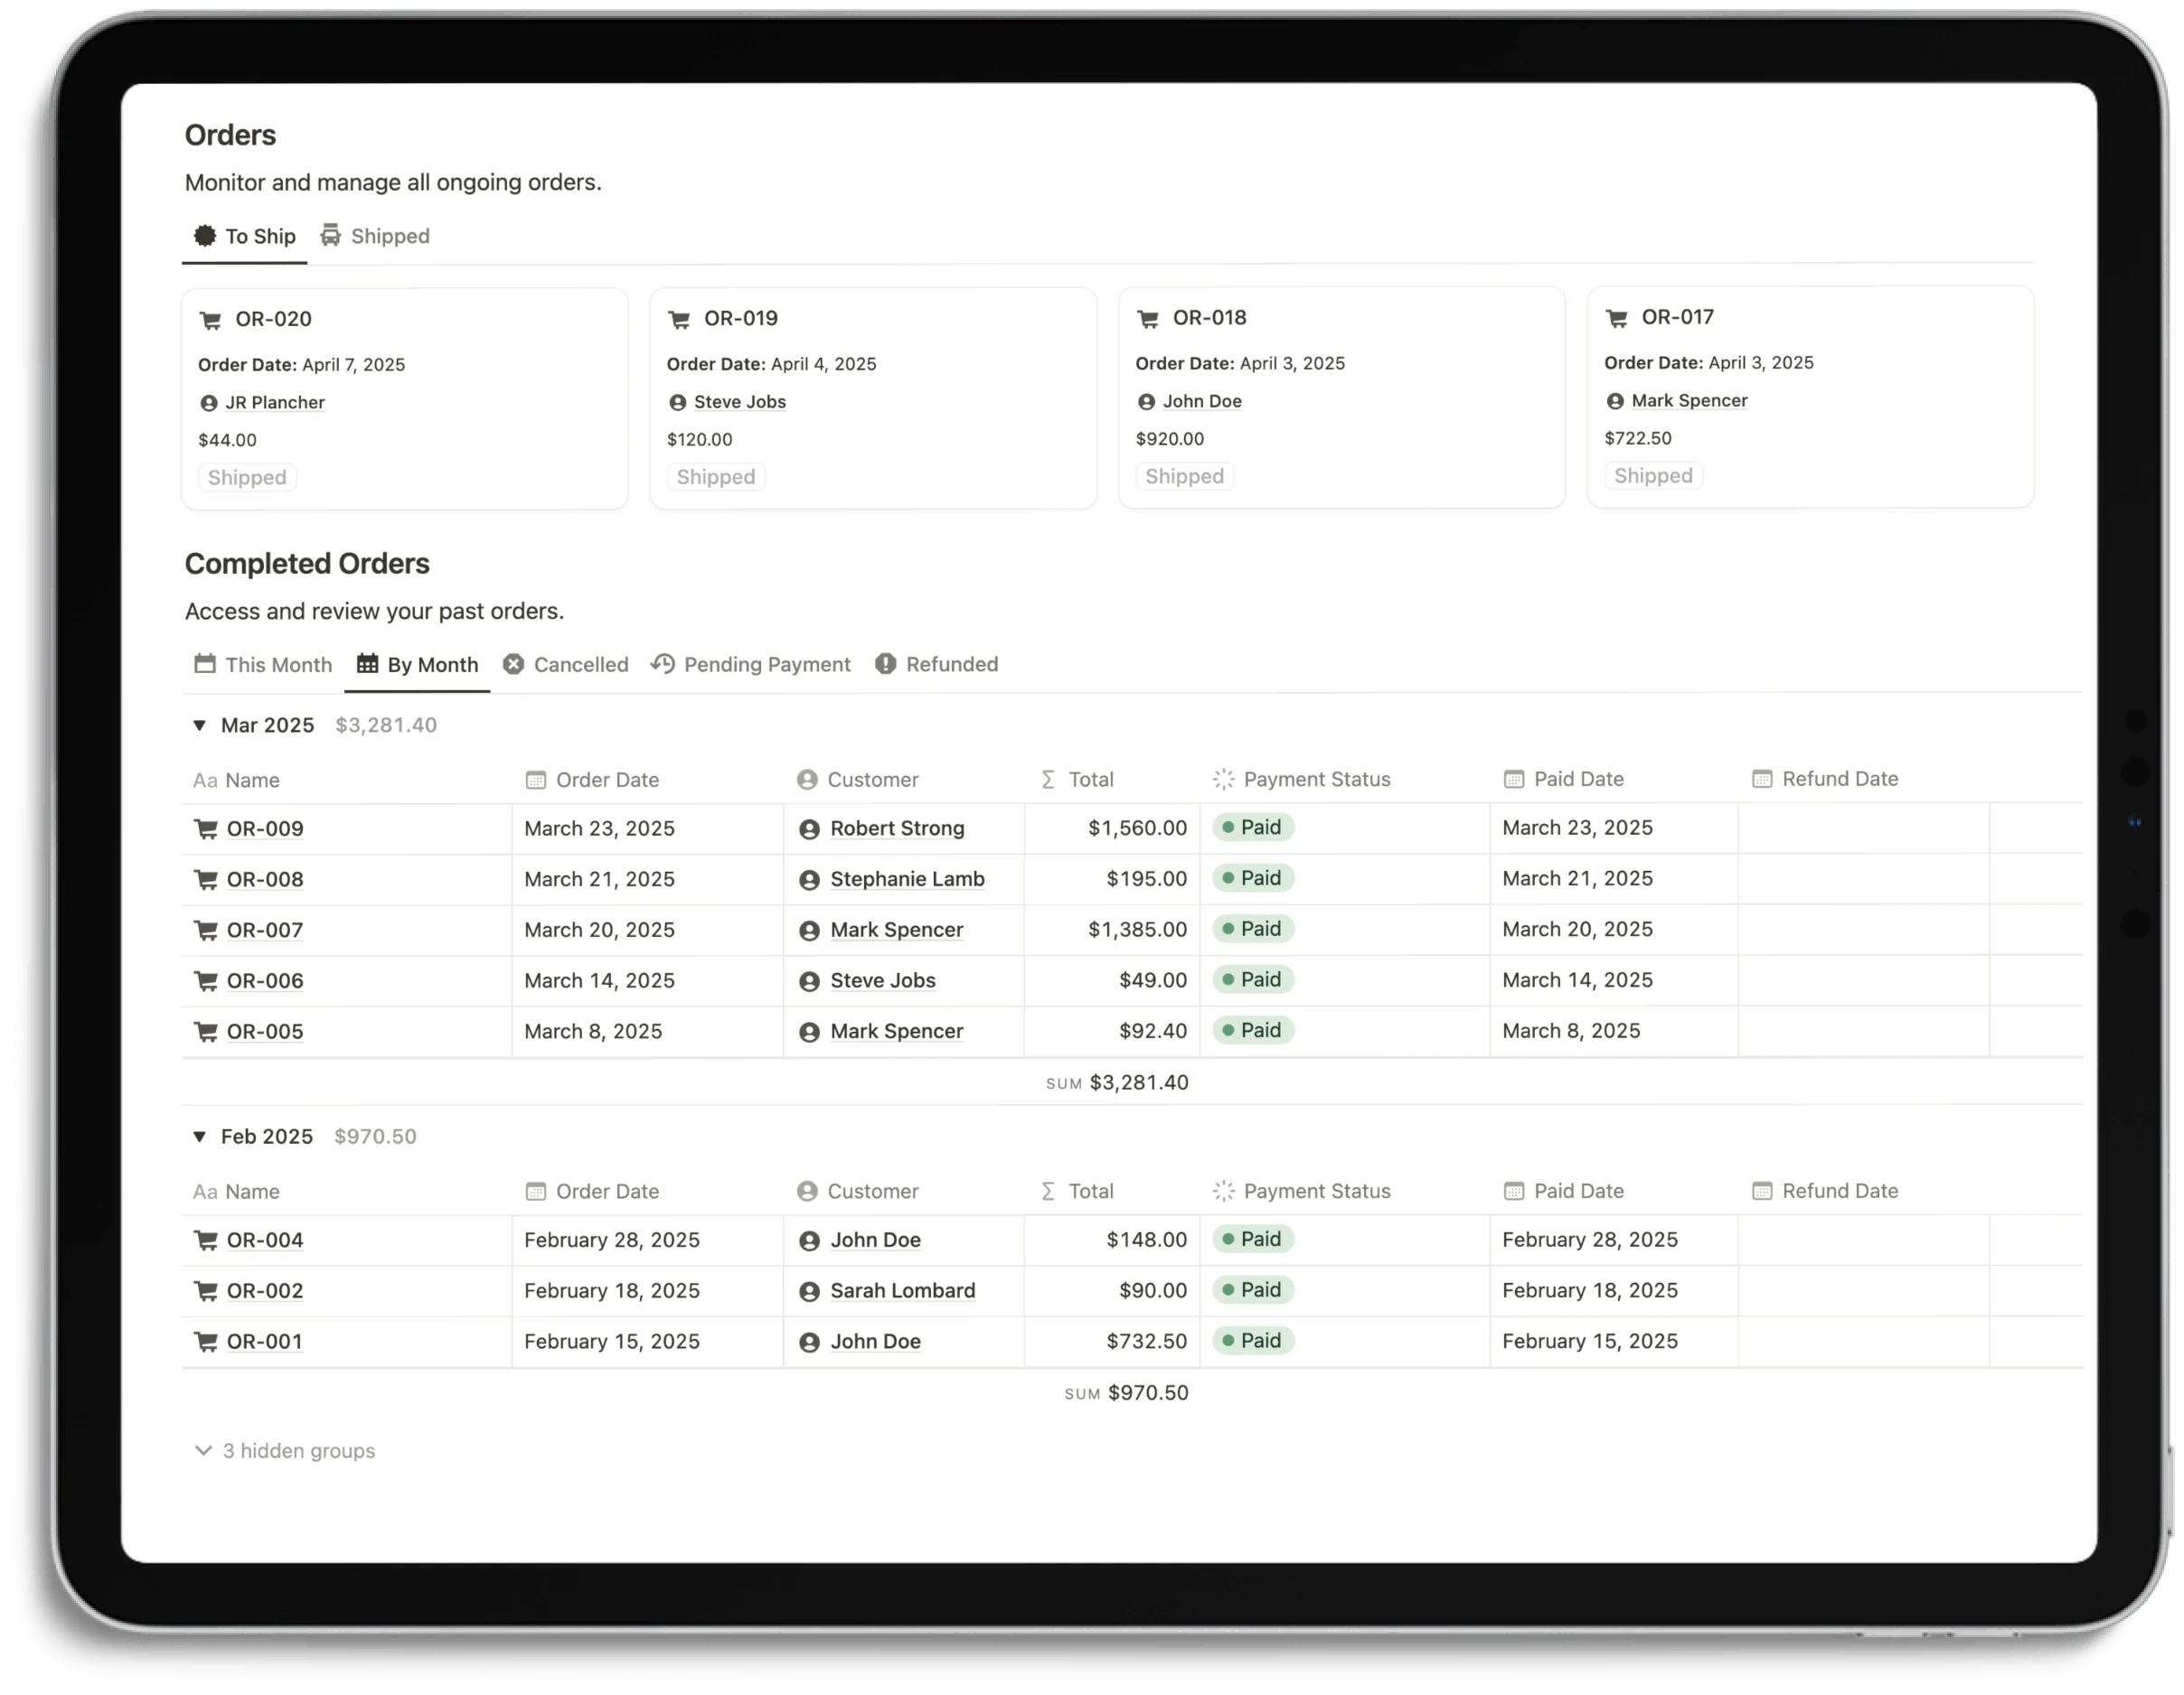
Task: Click the person icon next to JR Plancher
Action: tap(207, 402)
